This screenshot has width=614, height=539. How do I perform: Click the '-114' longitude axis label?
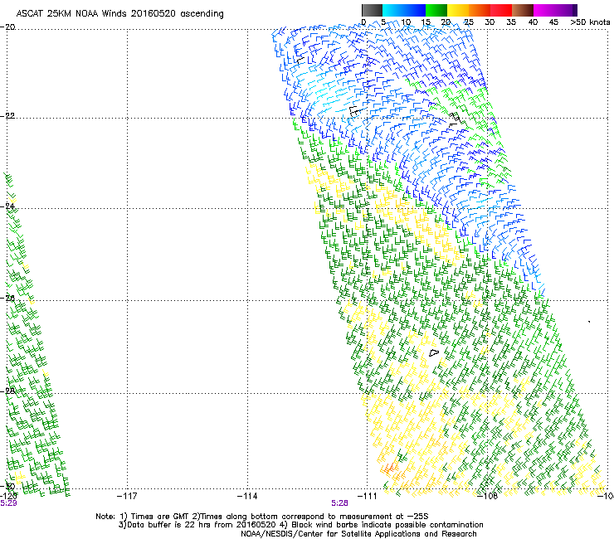[x=247, y=496]
